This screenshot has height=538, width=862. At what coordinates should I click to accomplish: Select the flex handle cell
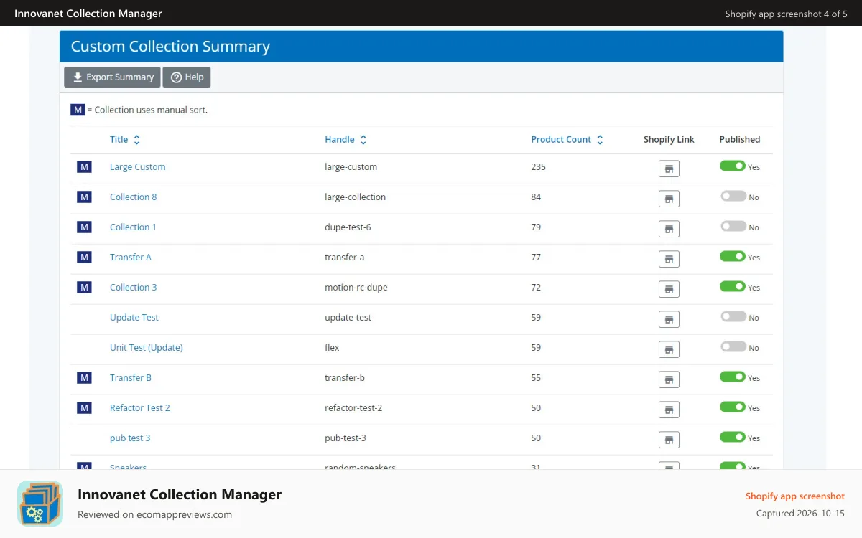click(x=332, y=348)
